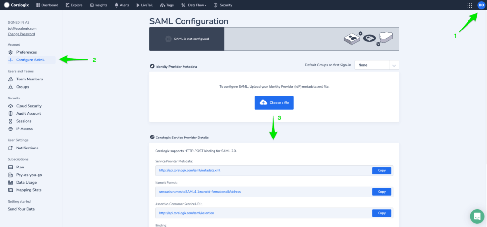Click the Configure SAML sliders icon
The image size is (487, 227).
10,60
